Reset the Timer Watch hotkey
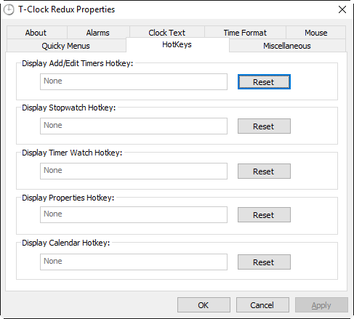This screenshot has width=354, height=319. (264, 171)
